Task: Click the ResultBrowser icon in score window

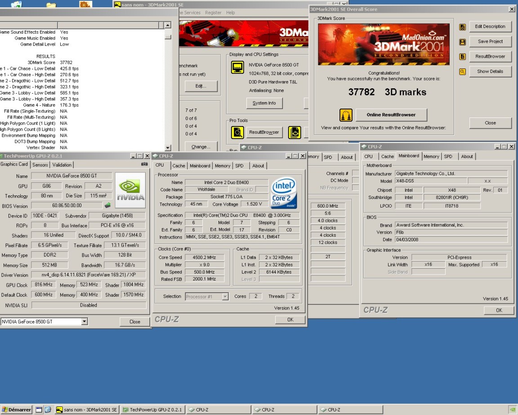Action: coord(463,57)
